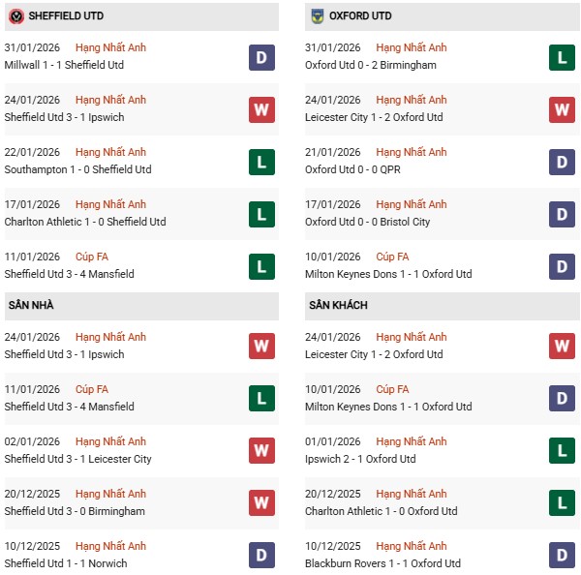
Task: Open Cúp FA link for Milton Keynes Dons match
Action: click(x=392, y=257)
